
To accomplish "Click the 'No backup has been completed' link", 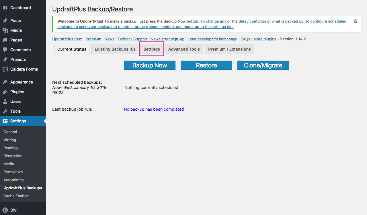I will tap(154, 109).
